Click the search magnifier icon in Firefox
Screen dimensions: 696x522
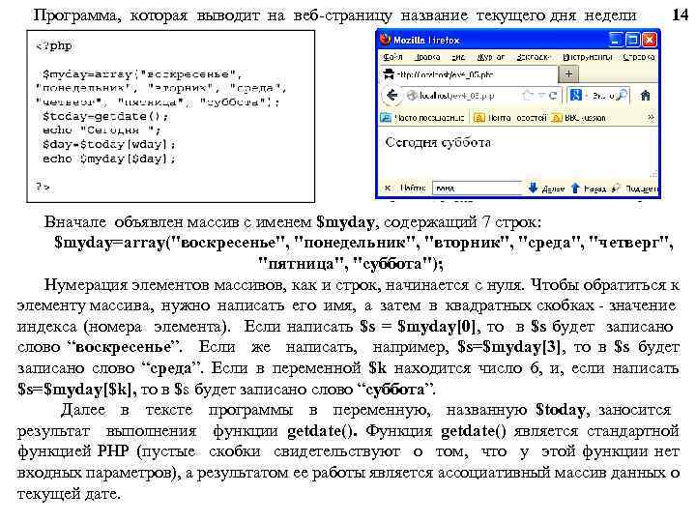click(x=623, y=95)
